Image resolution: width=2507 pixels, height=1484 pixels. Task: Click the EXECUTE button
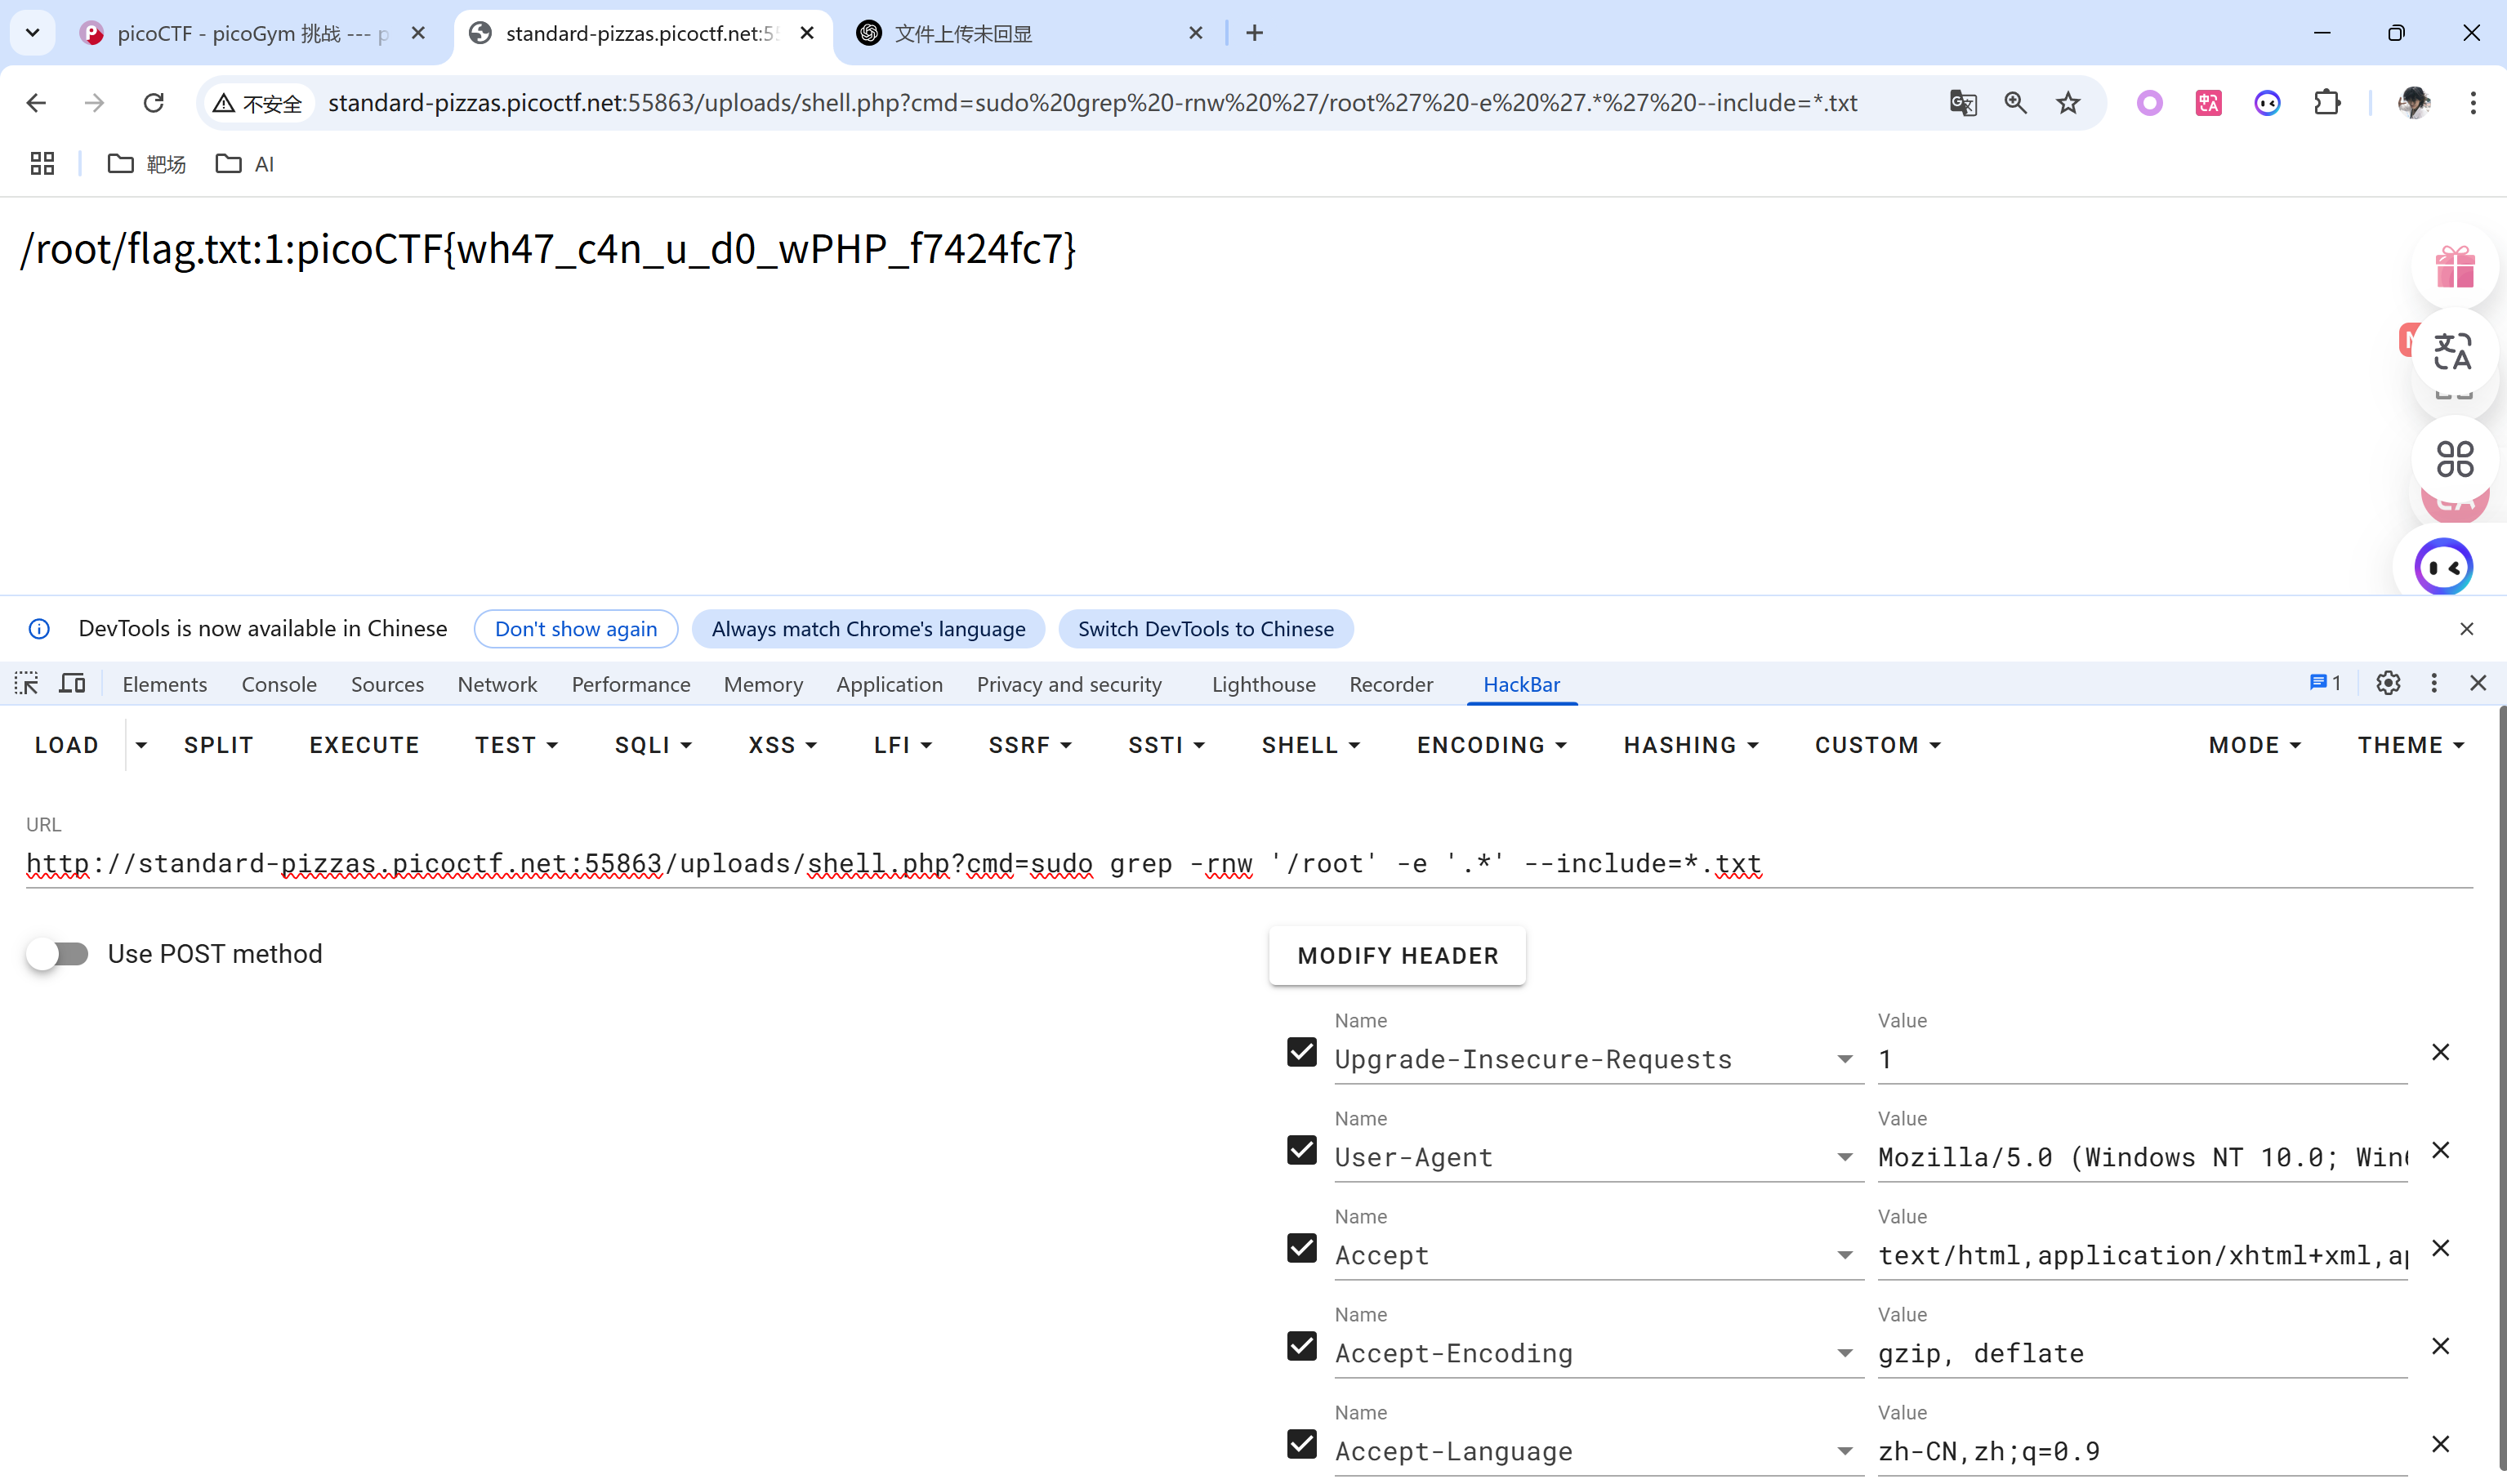364,745
